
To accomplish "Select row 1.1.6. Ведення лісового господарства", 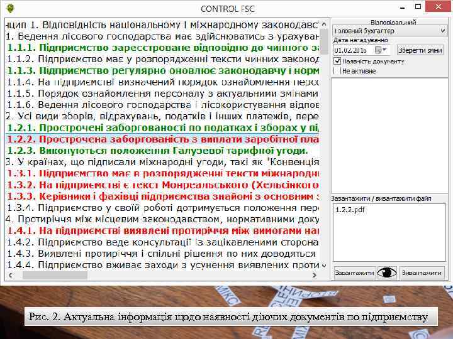I will 162,105.
